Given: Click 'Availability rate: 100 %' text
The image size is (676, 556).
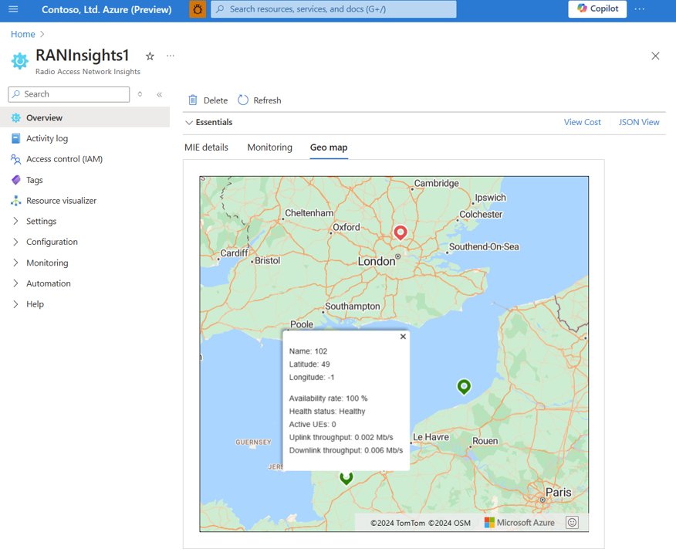Looking at the screenshot, I should [x=328, y=398].
